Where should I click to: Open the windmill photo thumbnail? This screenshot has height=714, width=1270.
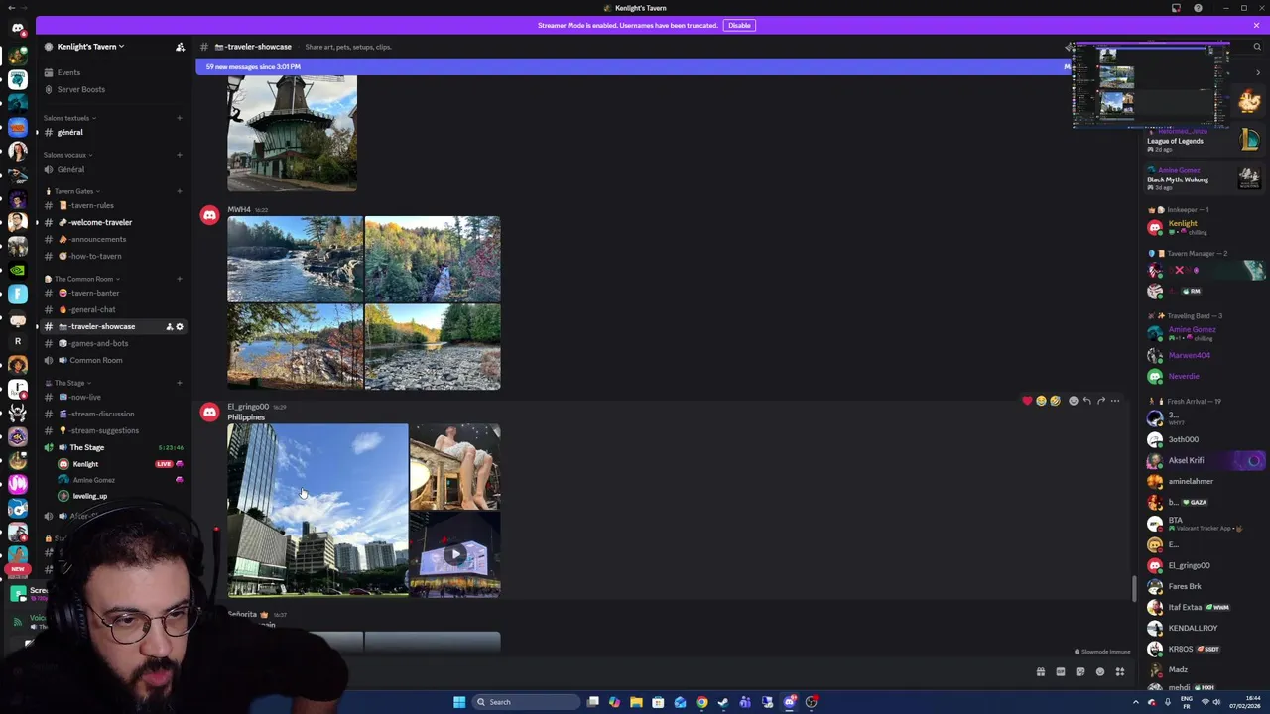[292, 133]
